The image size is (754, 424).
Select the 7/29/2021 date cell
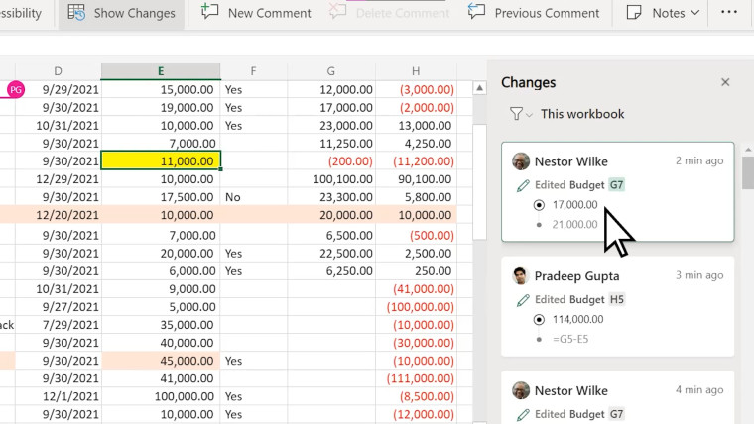point(59,325)
